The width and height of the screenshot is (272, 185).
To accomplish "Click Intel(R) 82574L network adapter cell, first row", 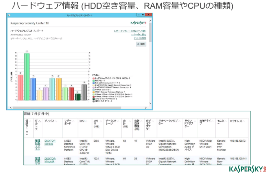I will (168, 145).
